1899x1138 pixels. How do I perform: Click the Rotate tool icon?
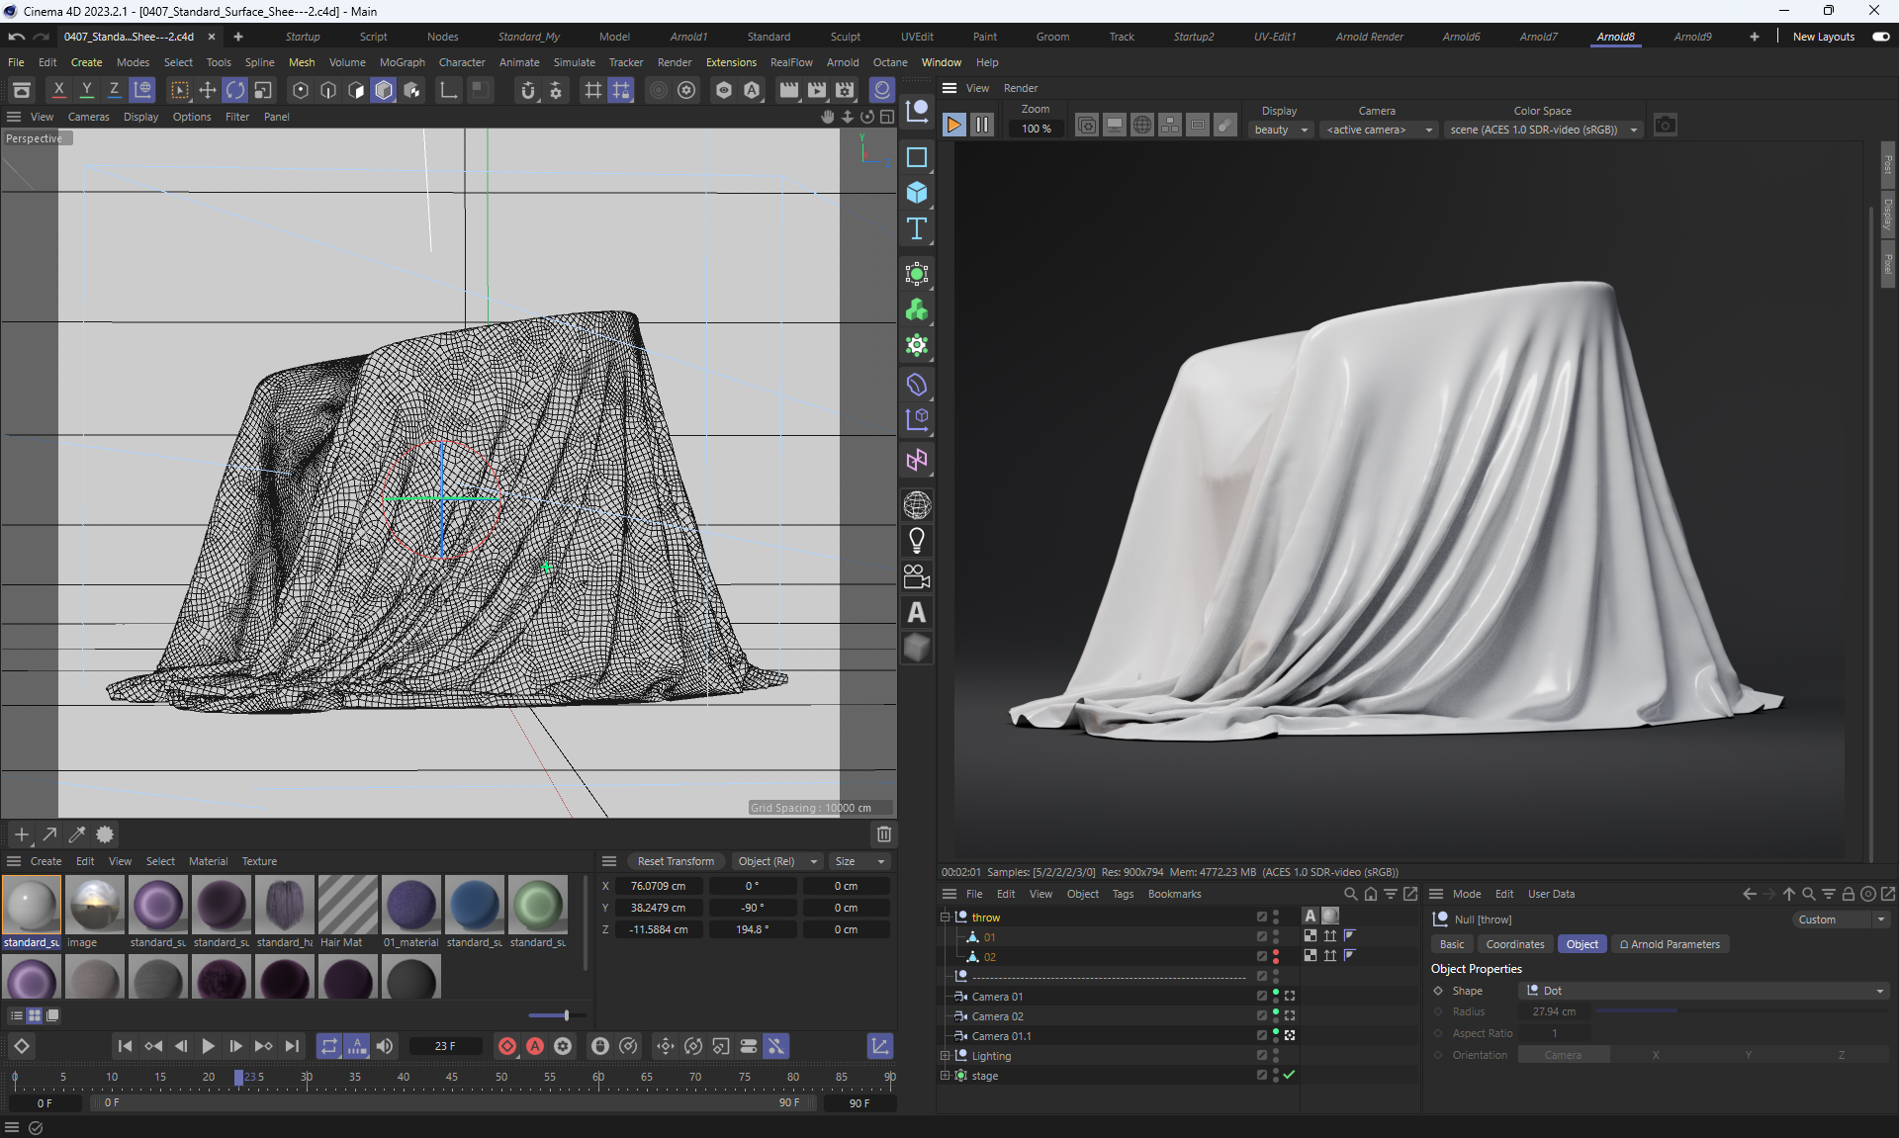234,91
